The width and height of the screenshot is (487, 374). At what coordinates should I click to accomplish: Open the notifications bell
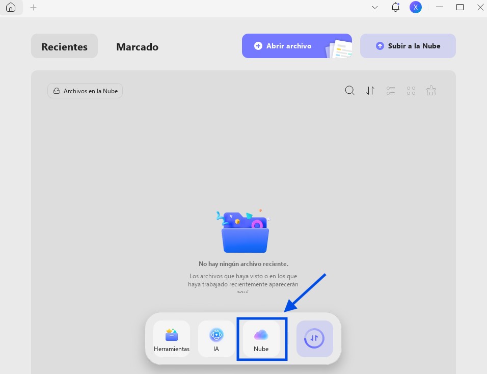coord(395,7)
